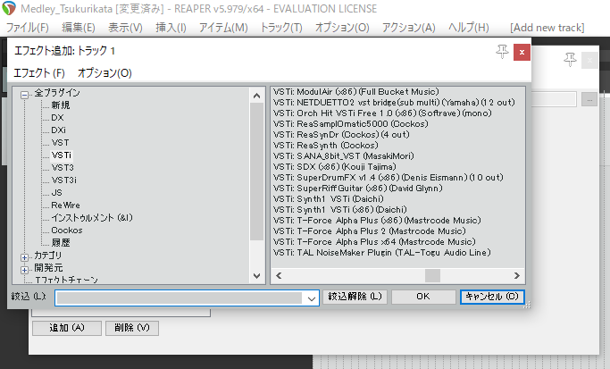The width and height of the screenshot is (610, 369).
Task: Open the 表示(V) menu
Action: point(125,28)
